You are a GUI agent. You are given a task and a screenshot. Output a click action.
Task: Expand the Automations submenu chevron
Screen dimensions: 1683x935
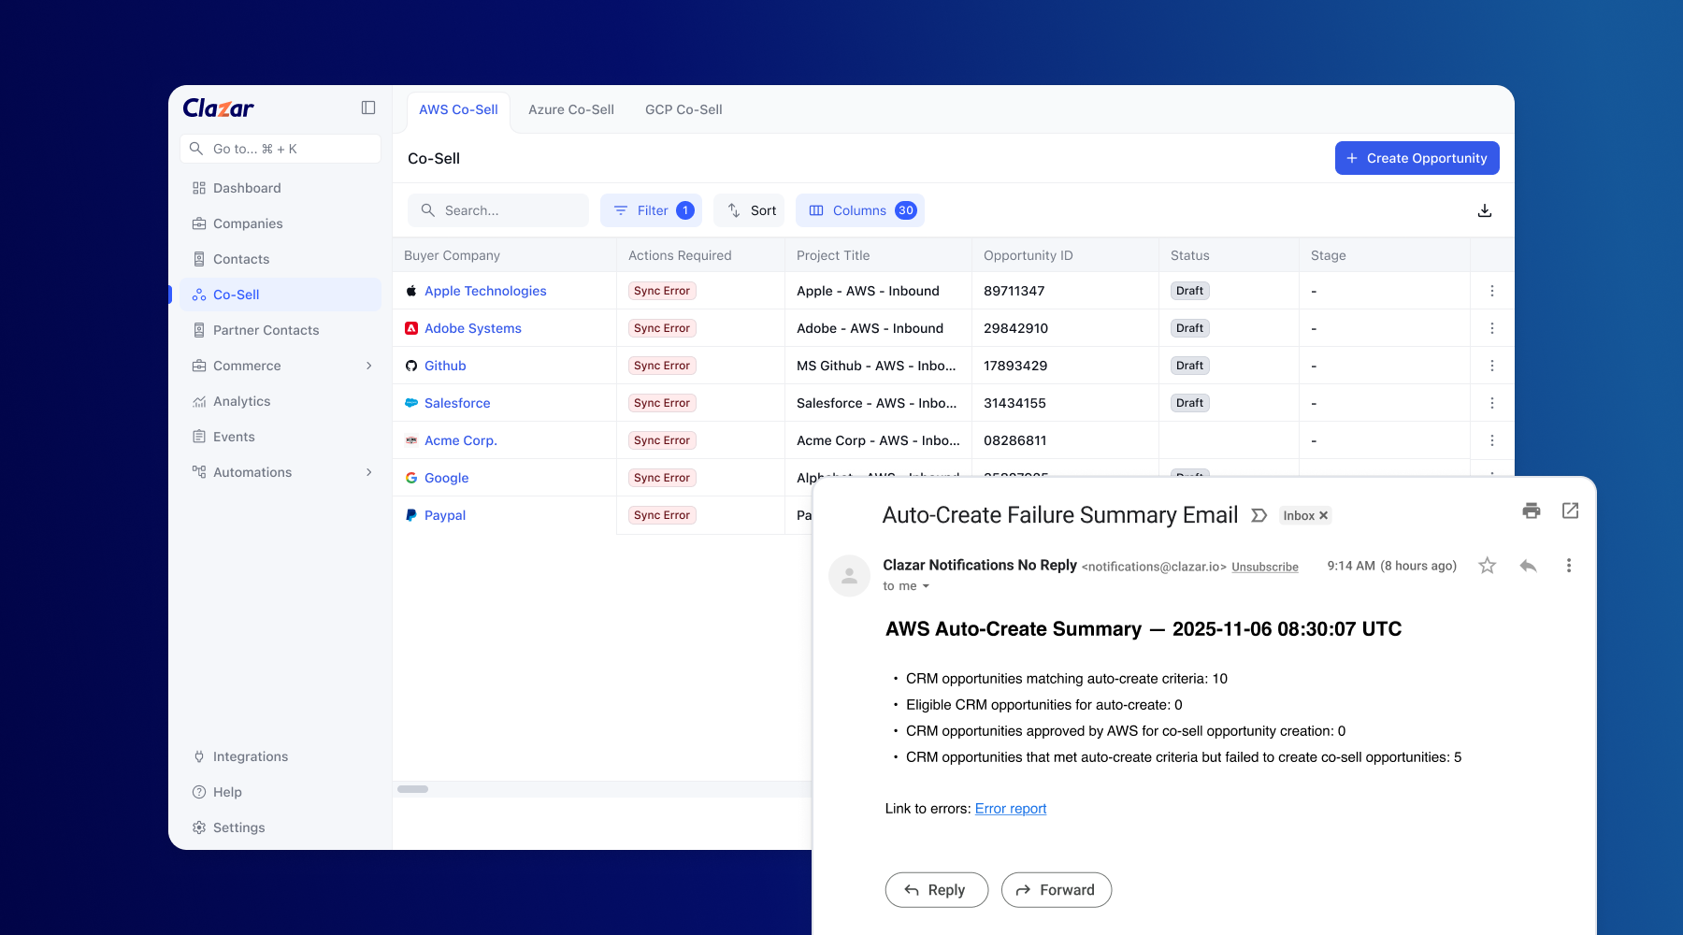[369, 472]
